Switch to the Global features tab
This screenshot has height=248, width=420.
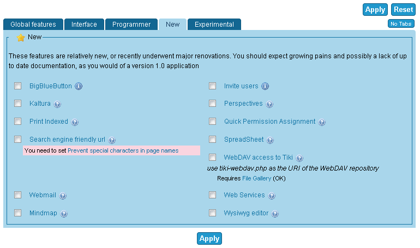tap(33, 25)
